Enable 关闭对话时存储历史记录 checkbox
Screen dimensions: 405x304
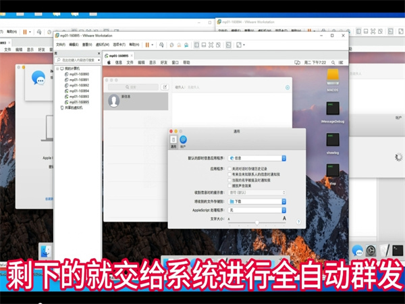[228, 168]
